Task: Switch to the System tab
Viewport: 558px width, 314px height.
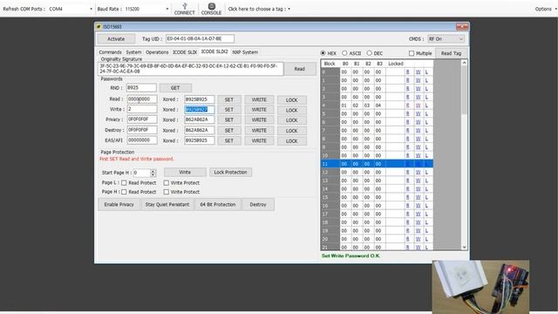Action: pyautogui.click(x=133, y=52)
